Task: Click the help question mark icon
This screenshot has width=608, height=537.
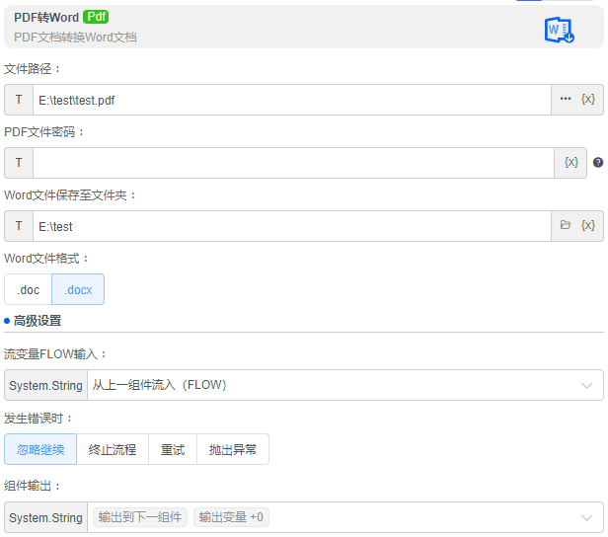Action: click(x=597, y=163)
